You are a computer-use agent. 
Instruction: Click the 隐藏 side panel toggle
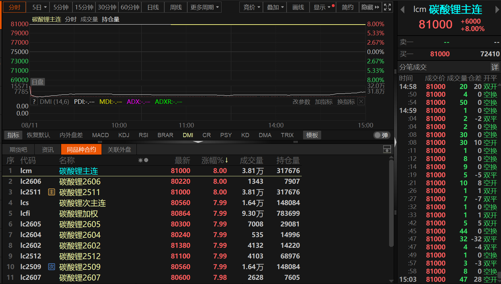pyautogui.click(x=370, y=7)
